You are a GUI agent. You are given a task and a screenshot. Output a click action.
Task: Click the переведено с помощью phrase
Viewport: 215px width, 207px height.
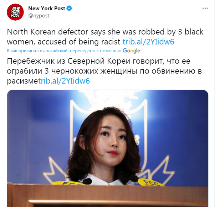[96, 51]
